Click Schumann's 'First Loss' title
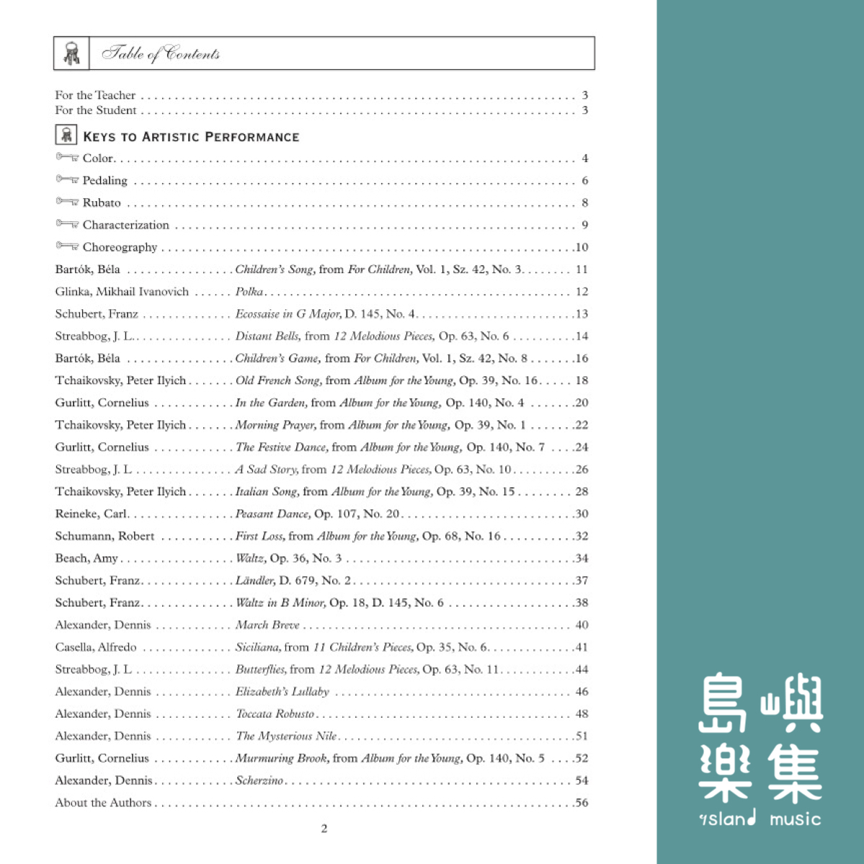 pos(260,536)
